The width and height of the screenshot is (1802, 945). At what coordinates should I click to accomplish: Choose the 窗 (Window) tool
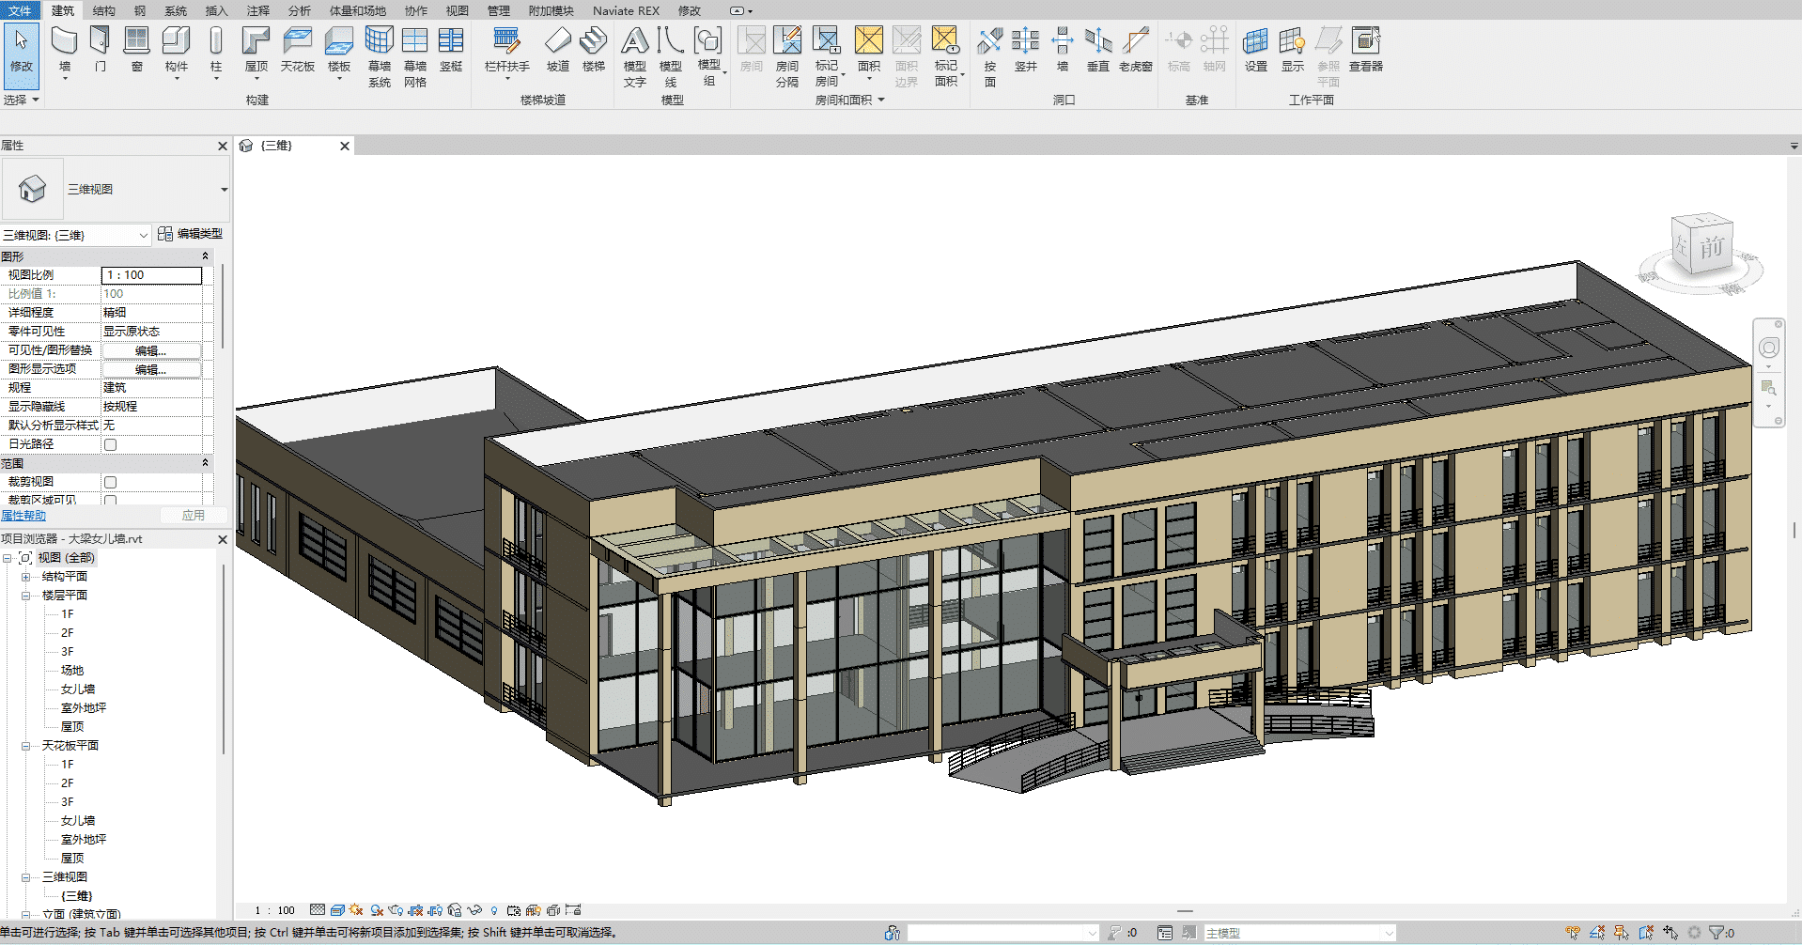tap(137, 43)
